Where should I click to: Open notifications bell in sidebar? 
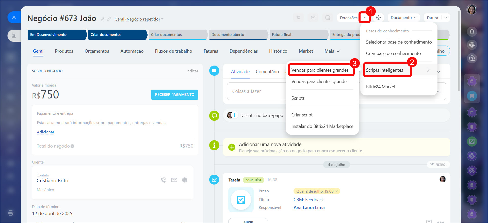point(472,32)
